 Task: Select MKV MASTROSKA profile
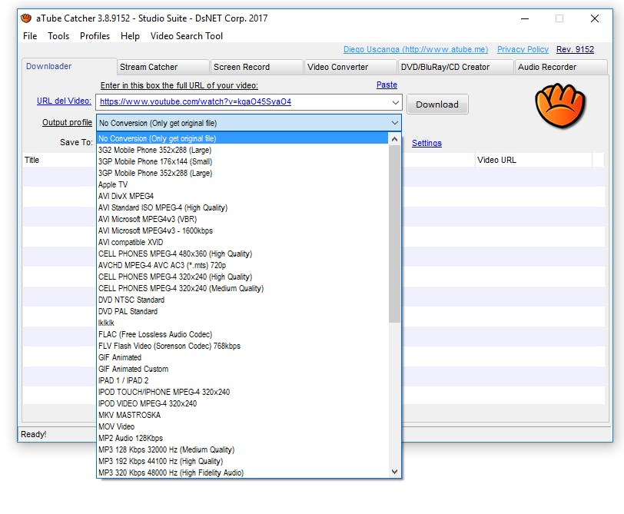242,416
